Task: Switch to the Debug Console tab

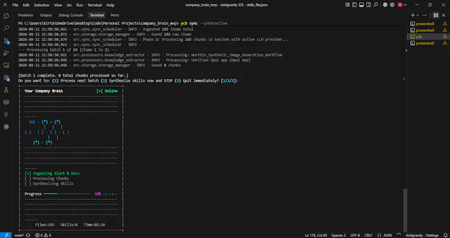Action: coord(71,15)
